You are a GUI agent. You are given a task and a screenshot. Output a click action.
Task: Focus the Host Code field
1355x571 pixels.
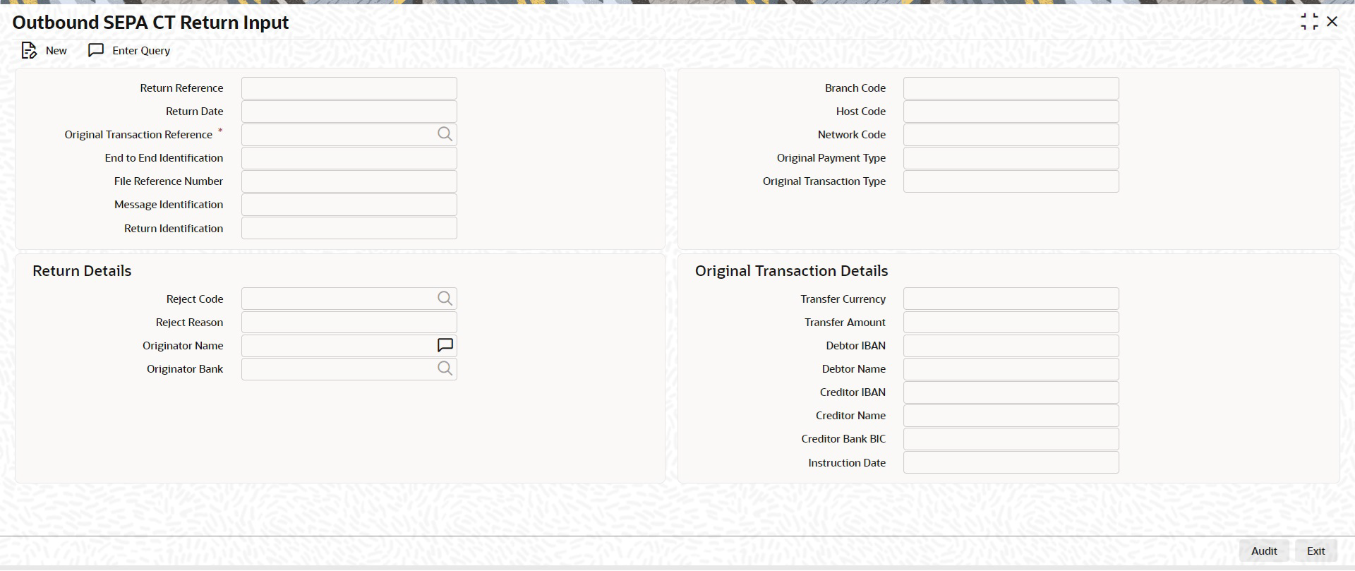pyautogui.click(x=1011, y=112)
